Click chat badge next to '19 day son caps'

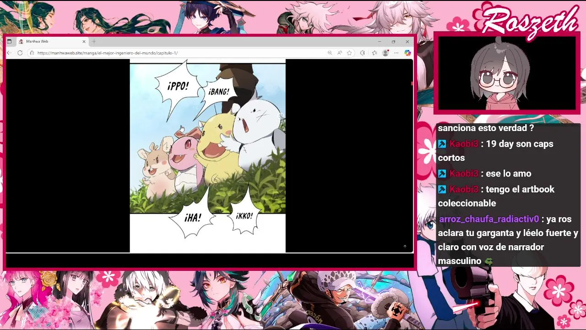442,144
